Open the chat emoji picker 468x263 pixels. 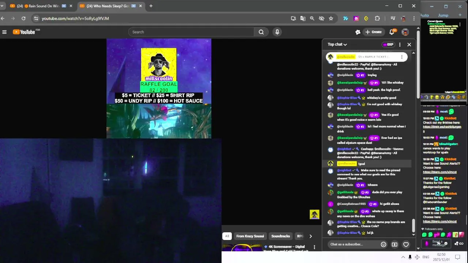[383, 244]
